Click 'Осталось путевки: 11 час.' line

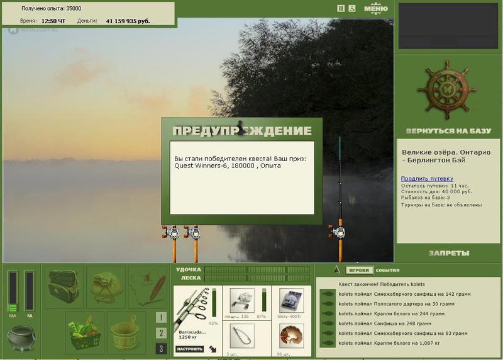point(434,186)
